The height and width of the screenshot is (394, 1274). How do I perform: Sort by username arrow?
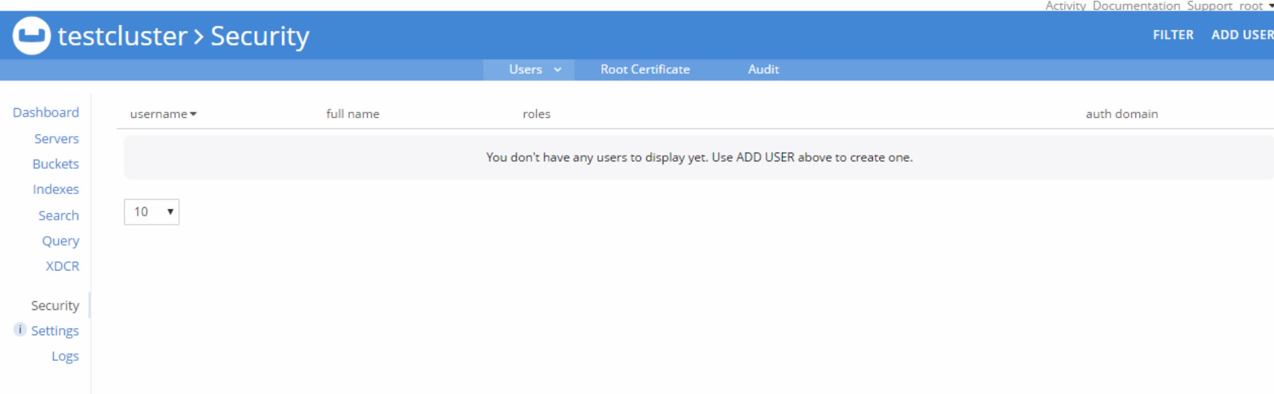[x=194, y=114]
